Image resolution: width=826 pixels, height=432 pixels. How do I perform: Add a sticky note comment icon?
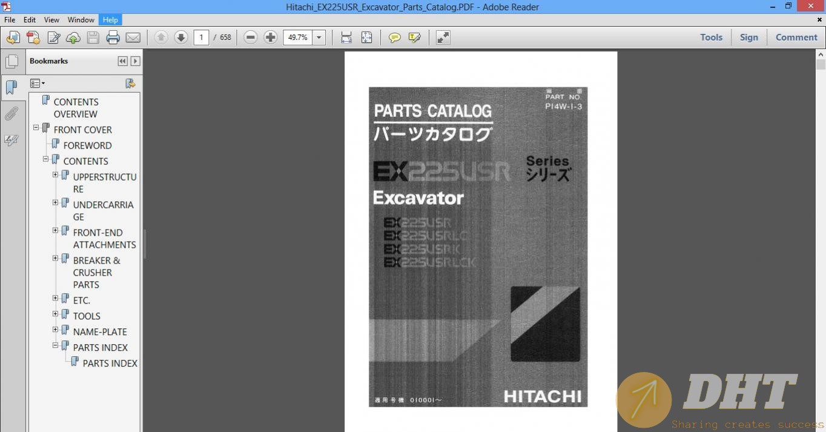pyautogui.click(x=395, y=38)
